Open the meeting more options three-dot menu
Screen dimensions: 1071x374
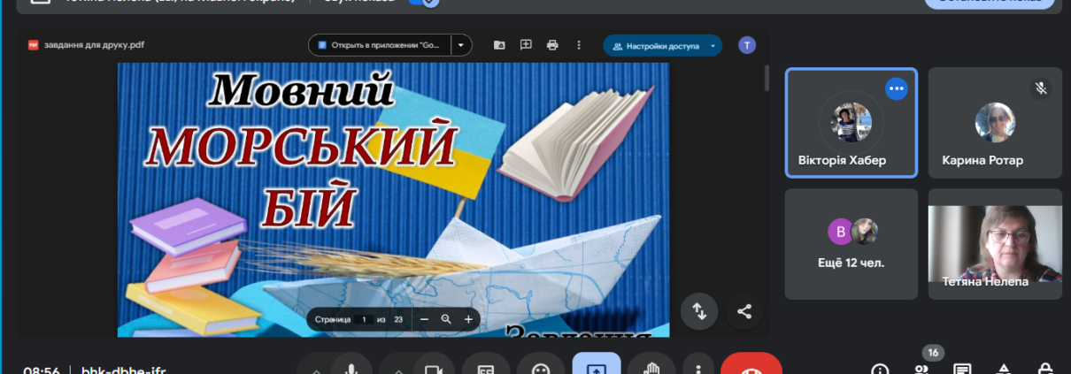(x=699, y=369)
